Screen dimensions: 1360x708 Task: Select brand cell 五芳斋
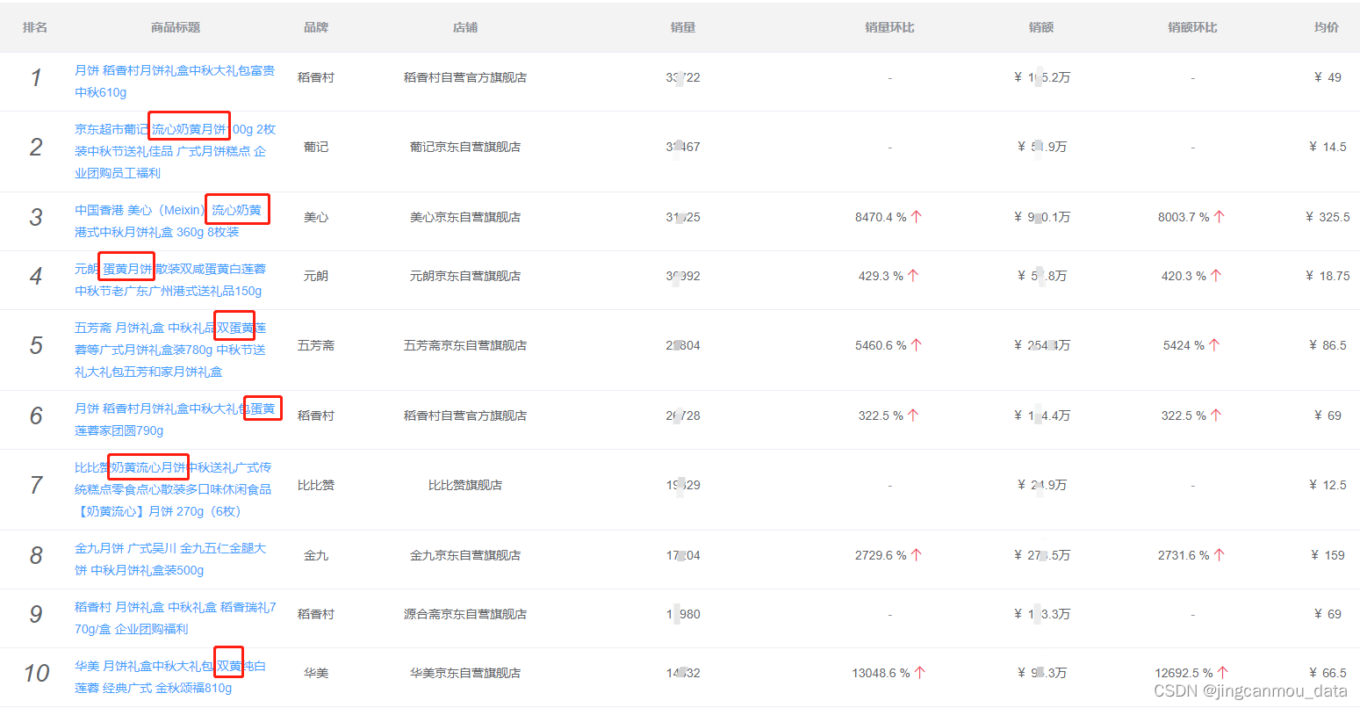pyautogui.click(x=316, y=345)
